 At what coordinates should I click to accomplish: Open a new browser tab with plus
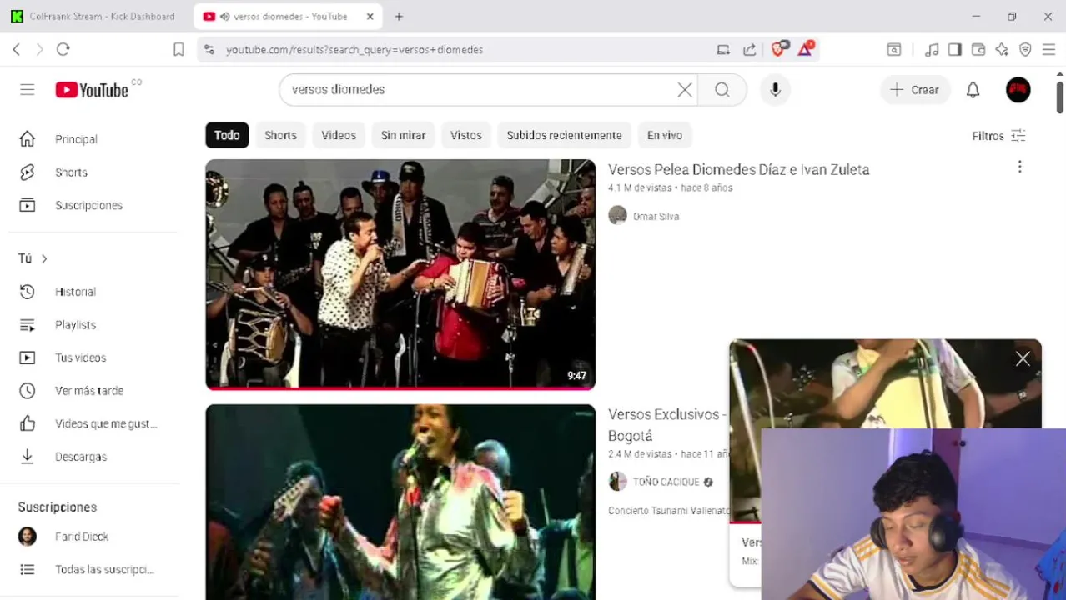coord(399,17)
